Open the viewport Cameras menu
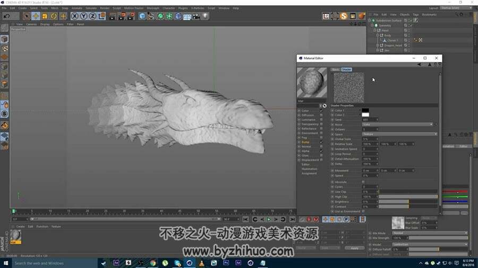The height and width of the screenshot is (268, 478). click(31, 24)
